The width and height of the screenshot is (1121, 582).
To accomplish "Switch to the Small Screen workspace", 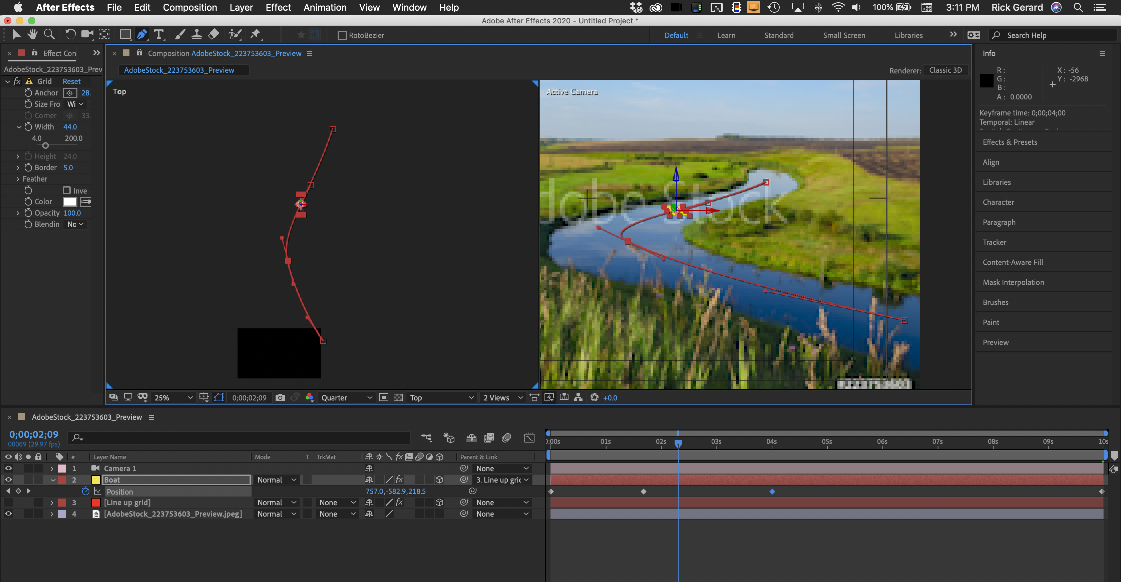I will [x=843, y=35].
